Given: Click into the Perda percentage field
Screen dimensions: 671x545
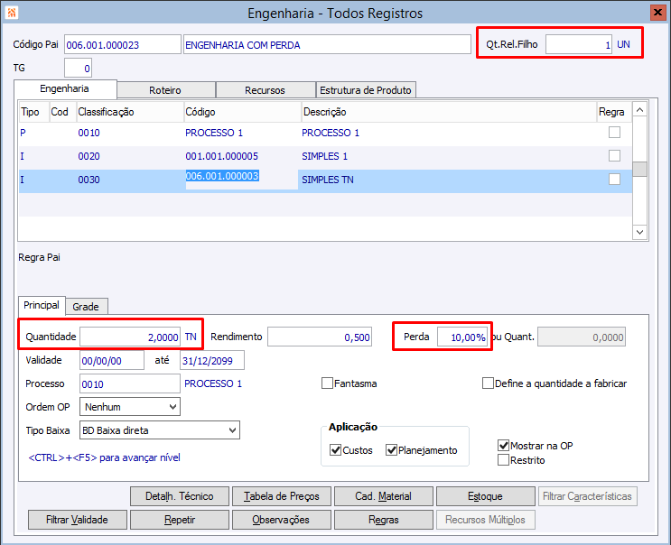Looking at the screenshot, I should (x=462, y=337).
